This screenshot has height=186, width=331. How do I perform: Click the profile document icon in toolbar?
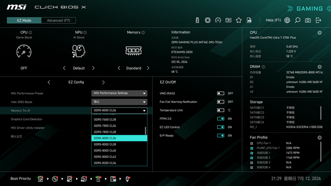(249, 20)
